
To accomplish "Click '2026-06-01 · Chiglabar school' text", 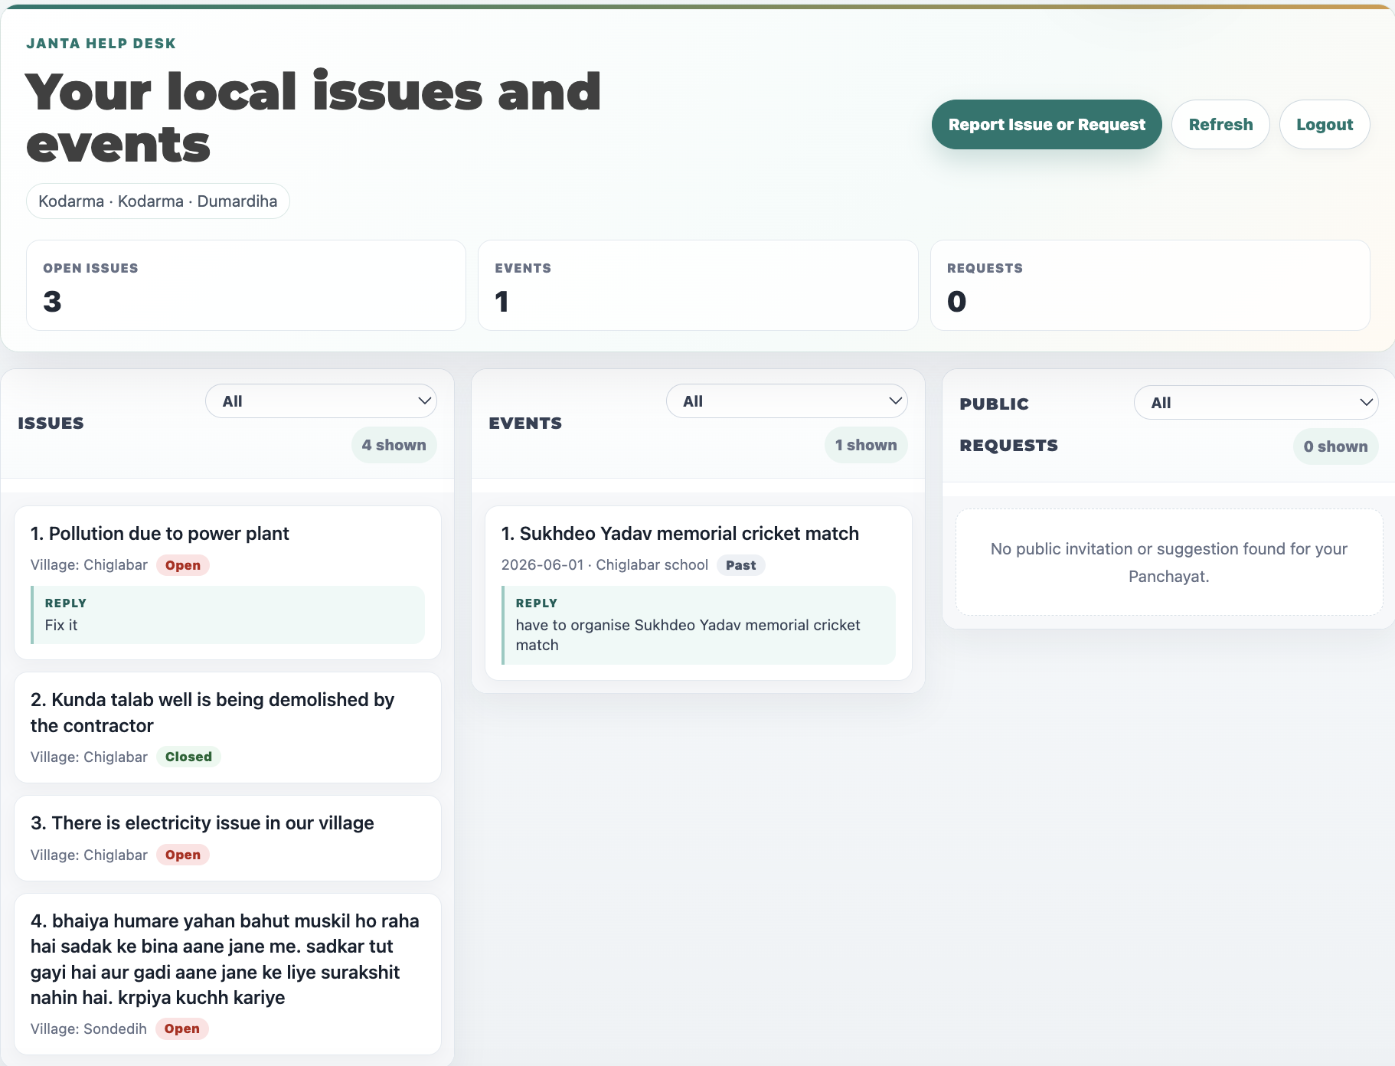I will [604, 565].
